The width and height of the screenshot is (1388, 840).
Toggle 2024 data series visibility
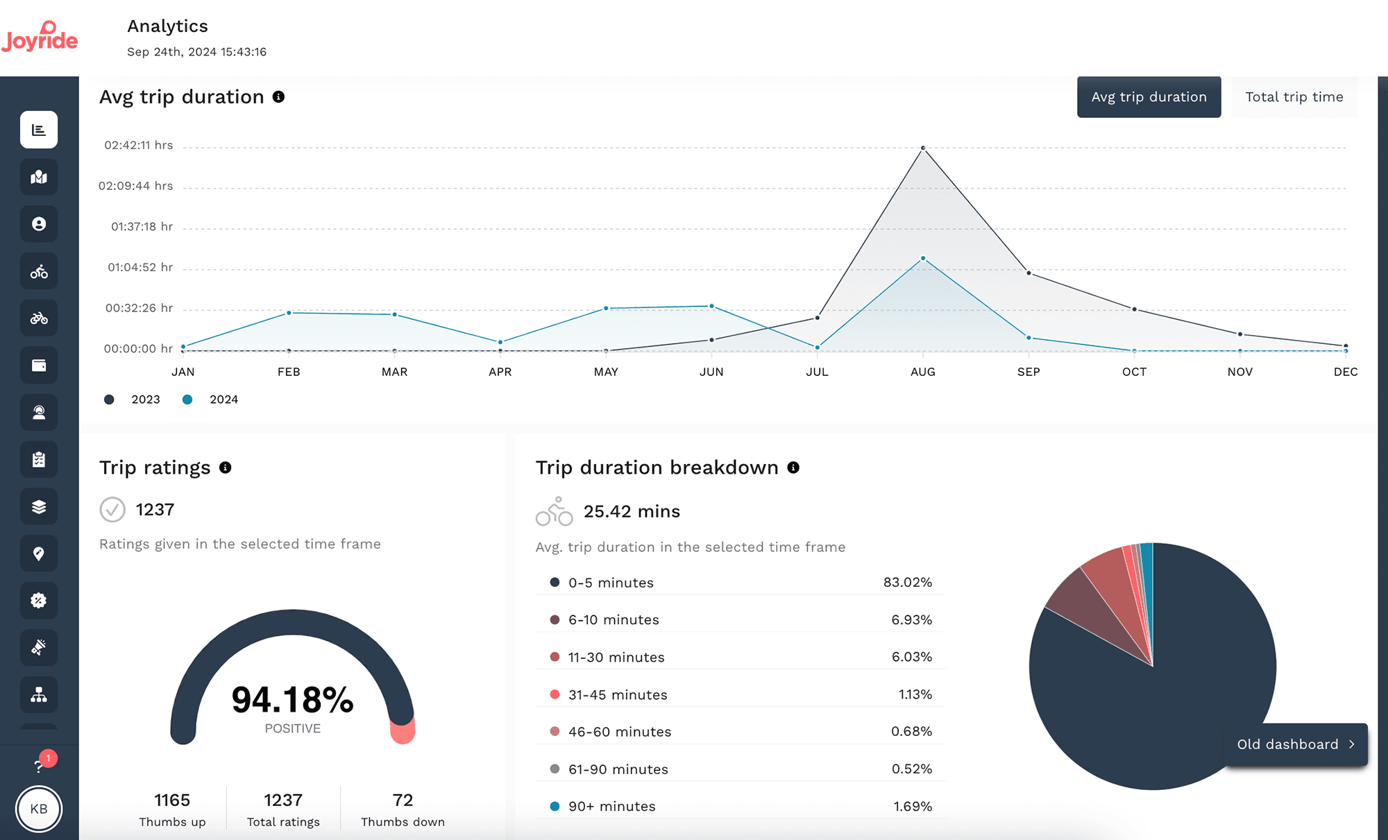point(209,400)
